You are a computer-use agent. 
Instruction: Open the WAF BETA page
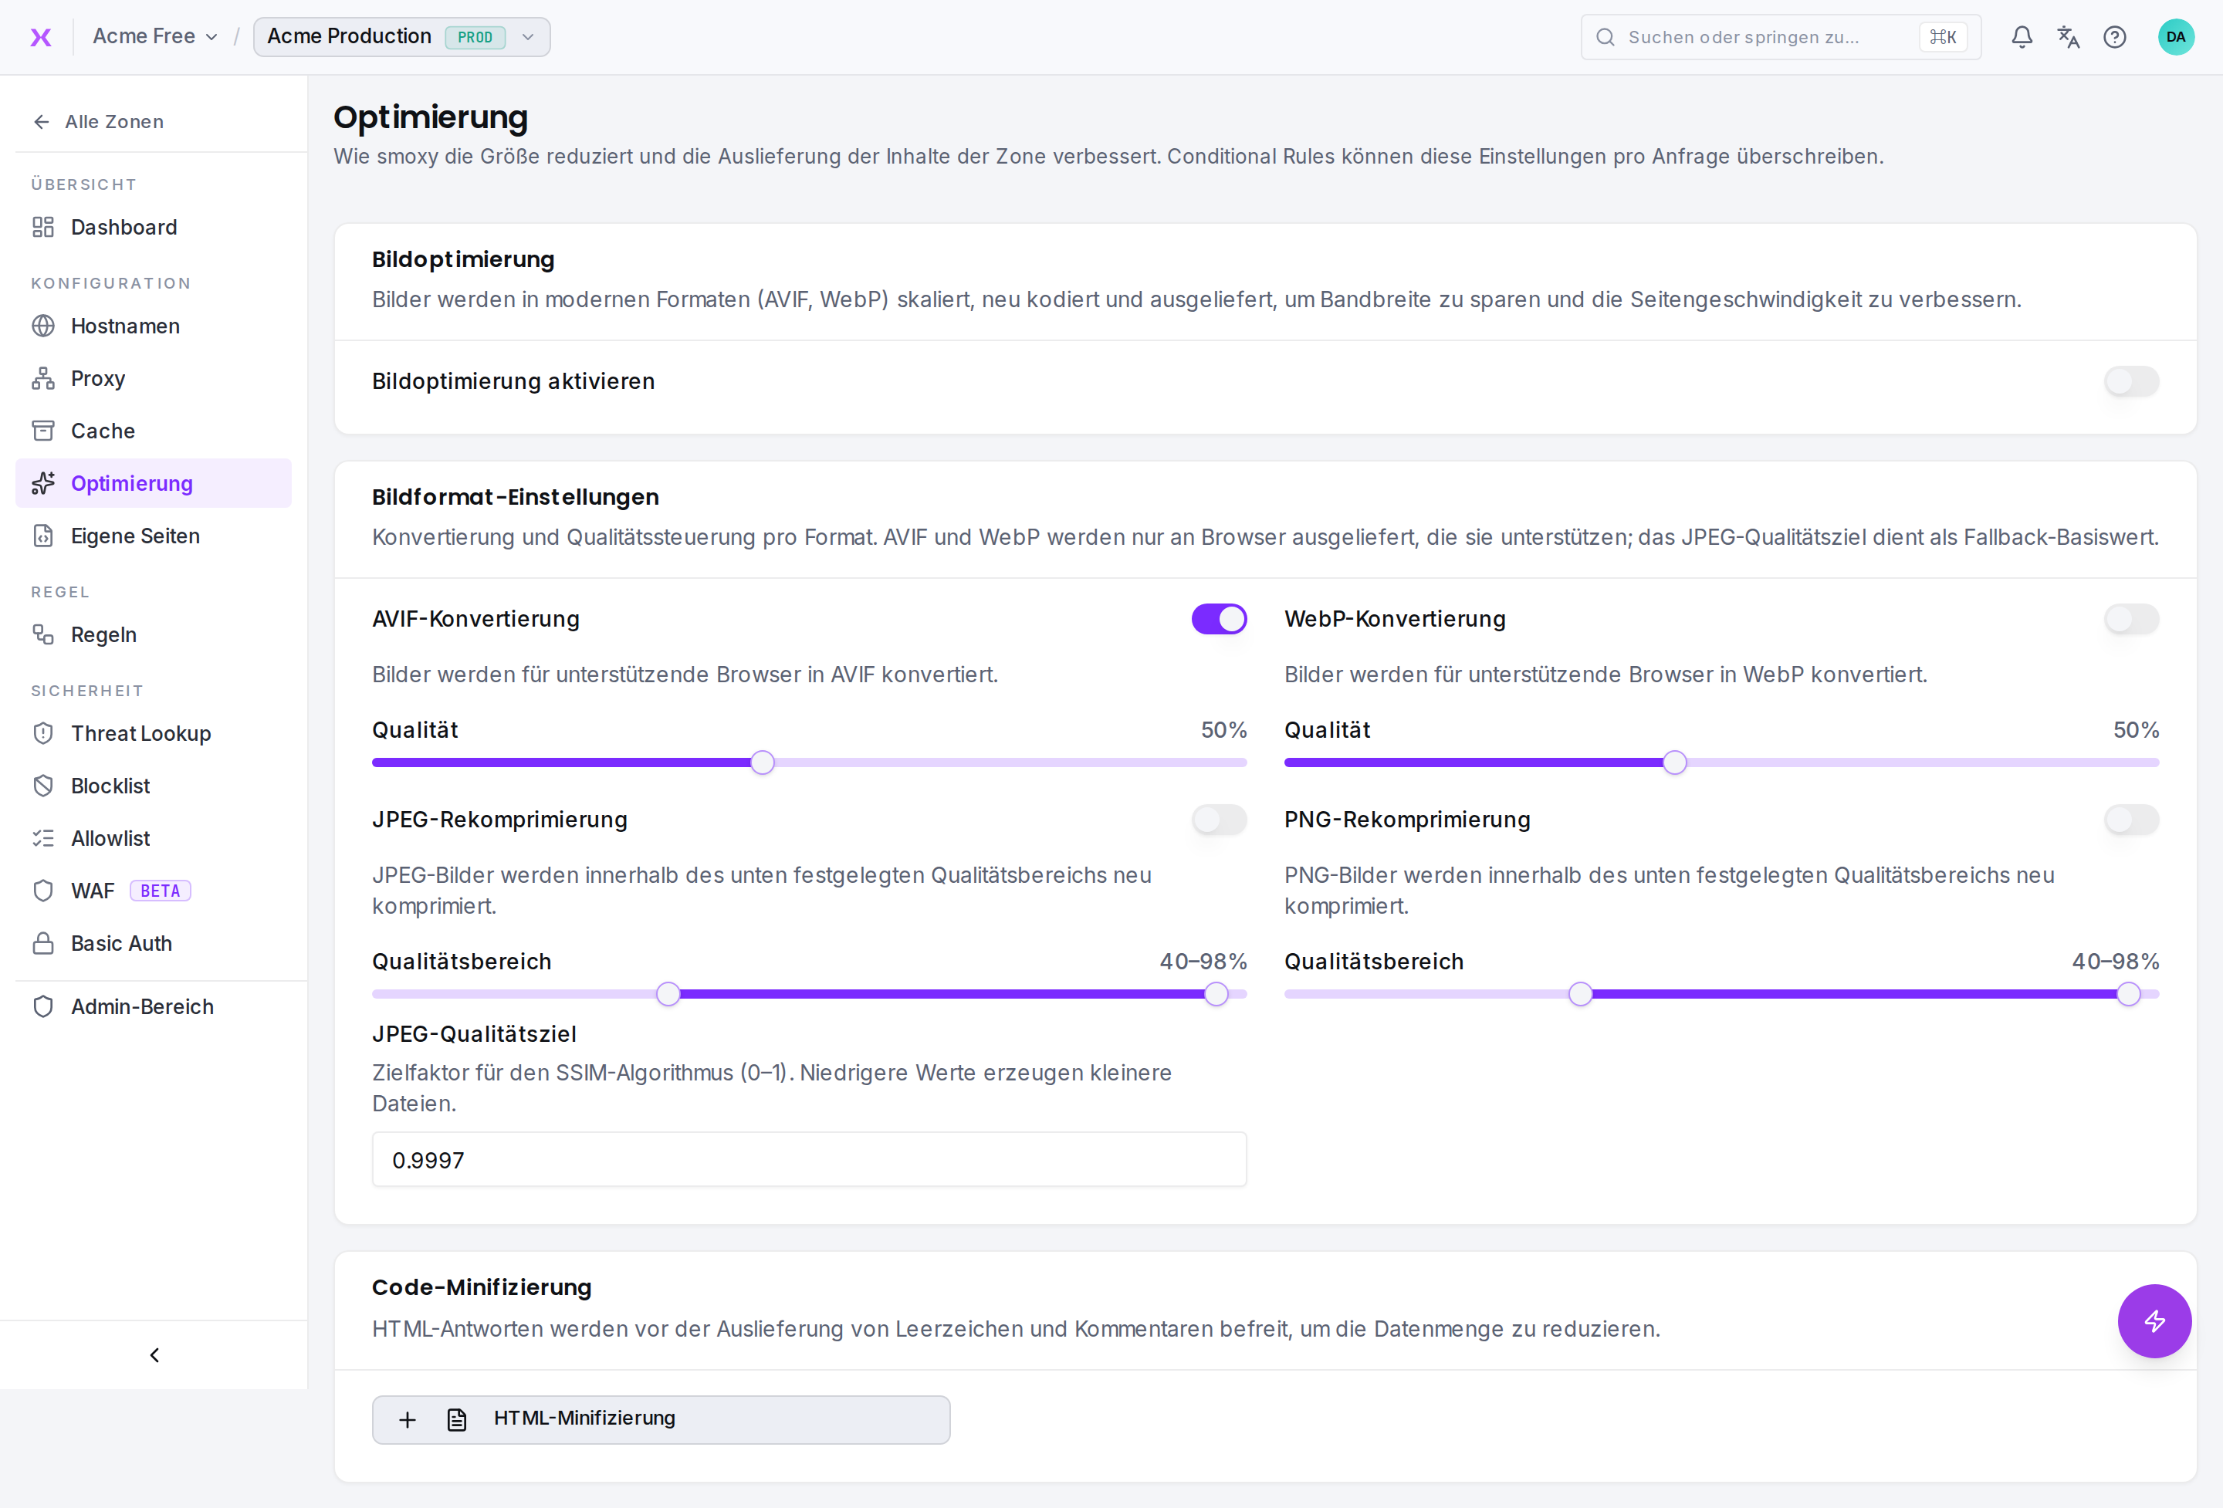coord(154,891)
